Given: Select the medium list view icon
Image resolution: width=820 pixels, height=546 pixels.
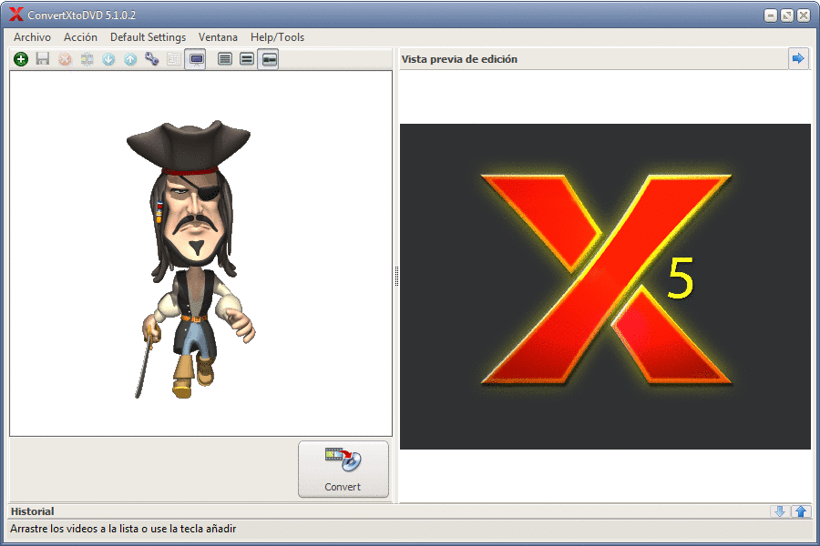Looking at the screenshot, I should coord(247,59).
